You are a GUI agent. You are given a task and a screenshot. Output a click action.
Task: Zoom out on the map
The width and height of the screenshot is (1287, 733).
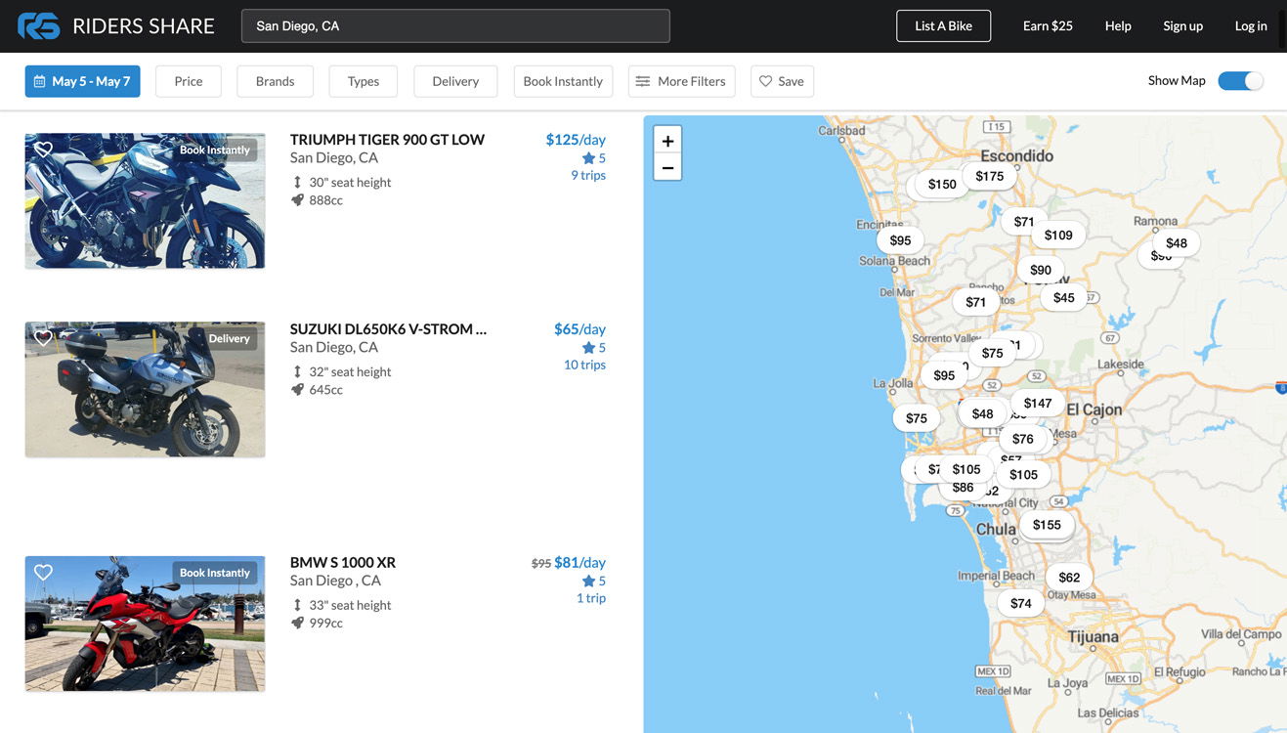click(x=667, y=167)
